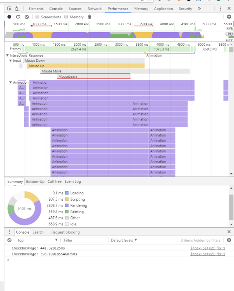Click the Loading blue legend swatch

coord(67,193)
